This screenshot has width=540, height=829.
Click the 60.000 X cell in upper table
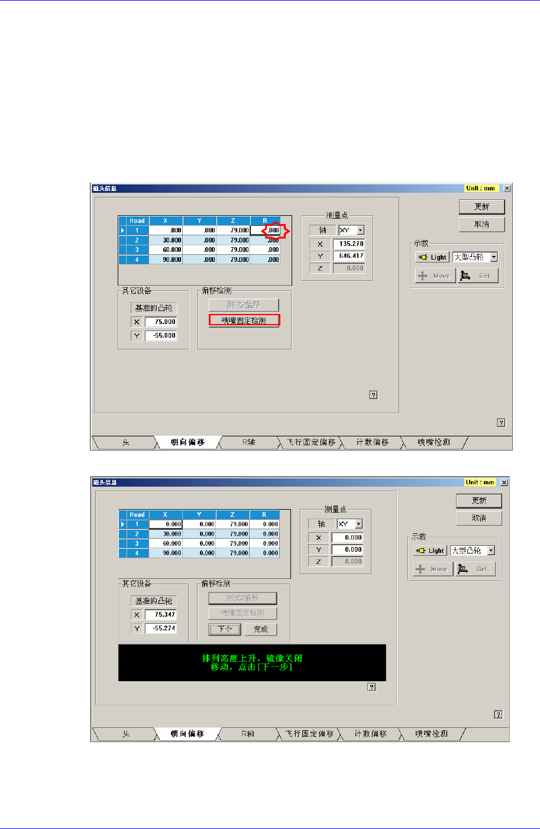tap(166, 250)
